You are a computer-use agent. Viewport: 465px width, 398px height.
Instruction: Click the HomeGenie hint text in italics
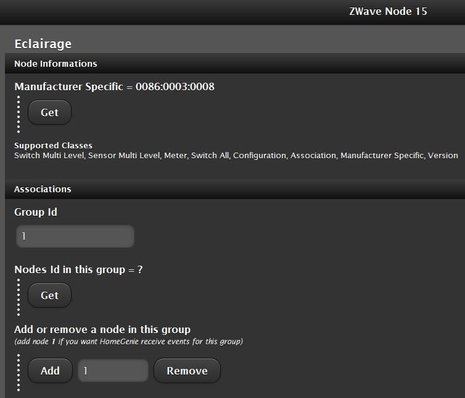click(x=128, y=342)
